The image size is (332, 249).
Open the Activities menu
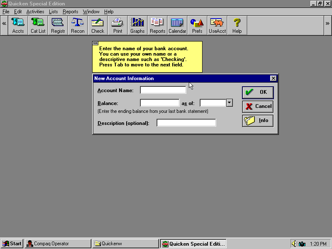(x=35, y=12)
